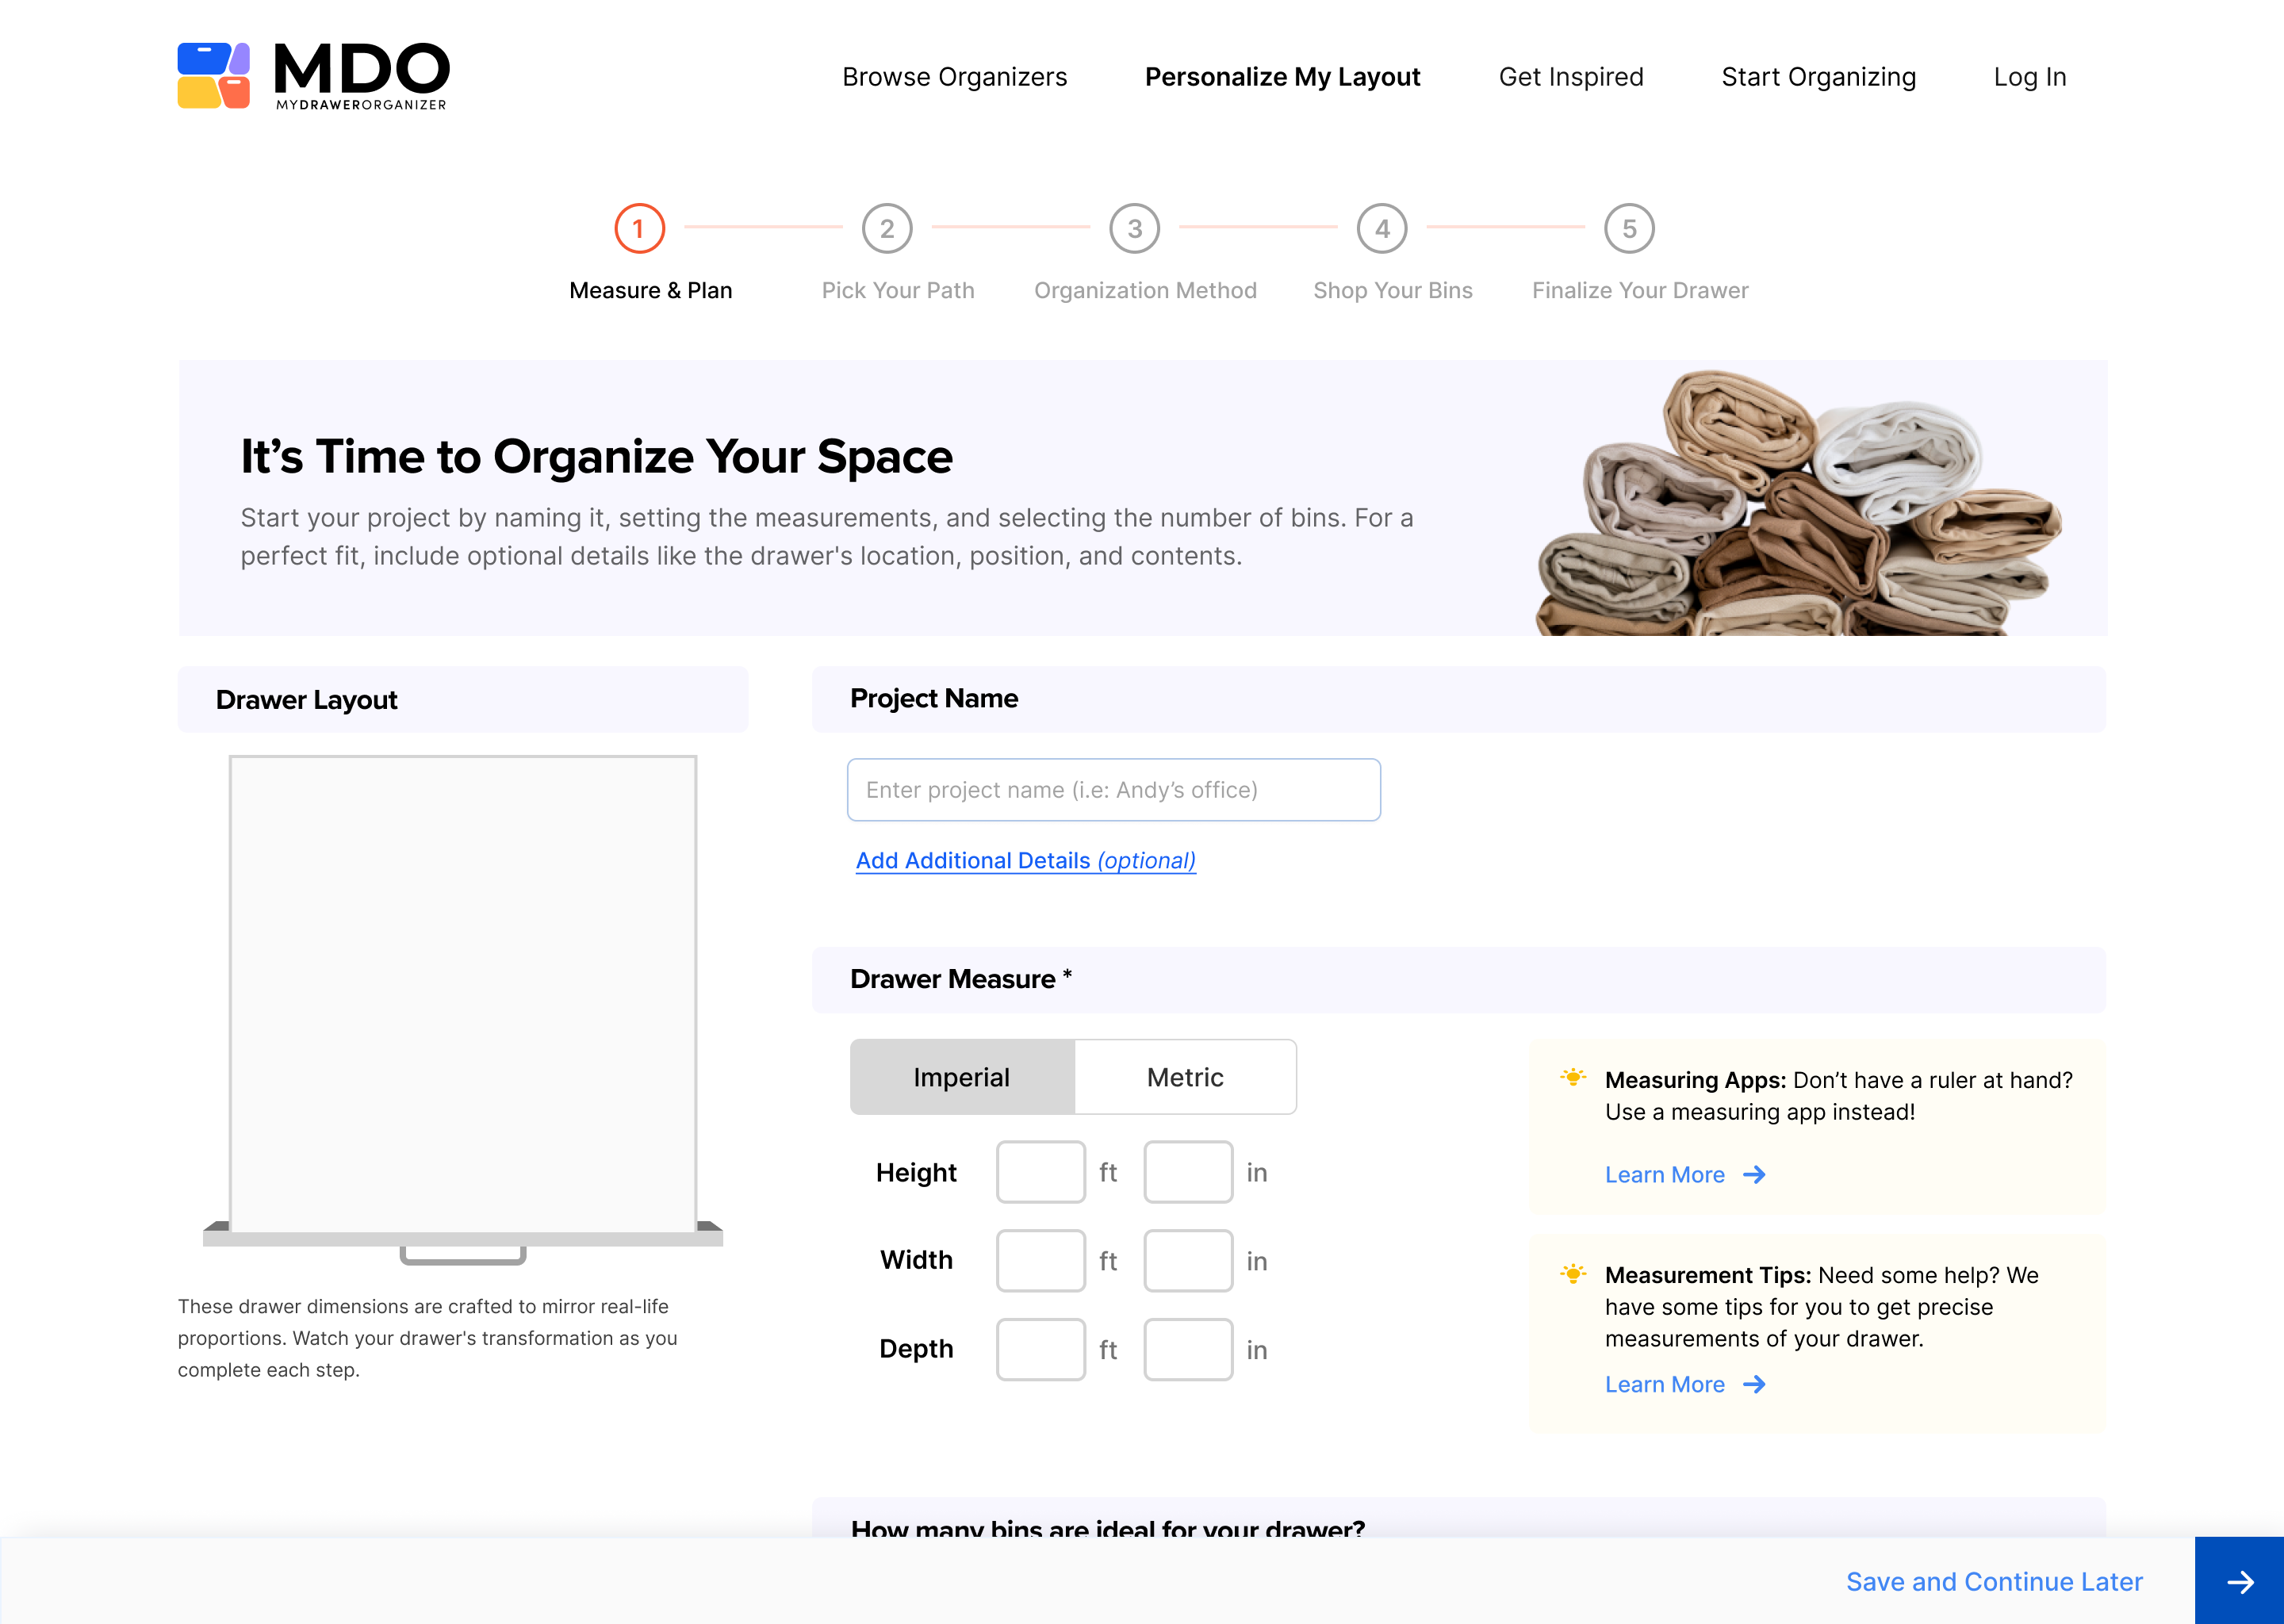Click Save and Continue Later

[1994, 1582]
